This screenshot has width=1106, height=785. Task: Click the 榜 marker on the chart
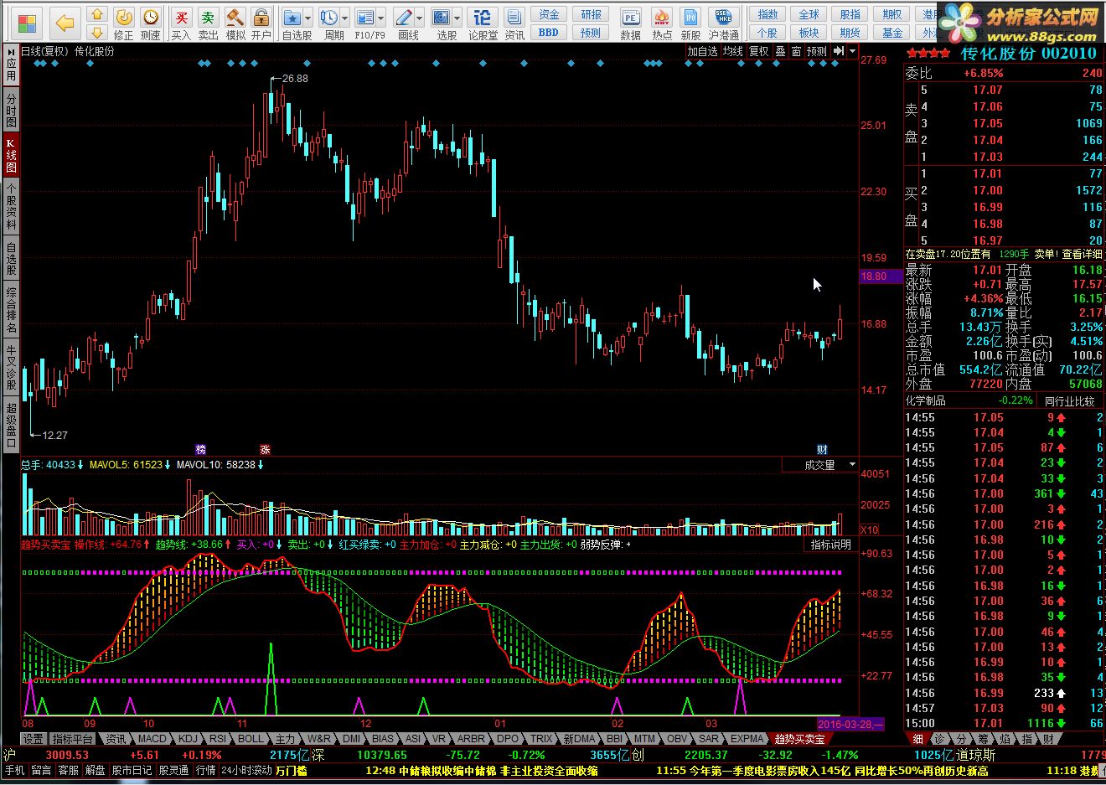tap(200, 449)
